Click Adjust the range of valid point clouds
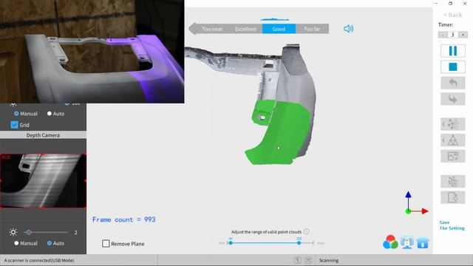The image size is (473, 266). [x=266, y=232]
